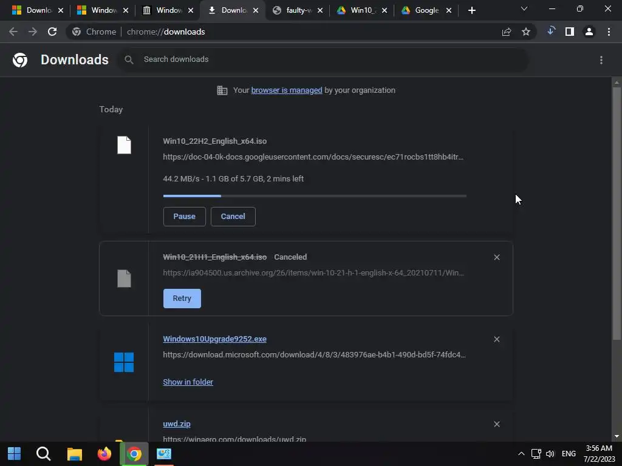Close the Win10_ Drive tab
The width and height of the screenshot is (622, 466).
pyautogui.click(x=384, y=11)
